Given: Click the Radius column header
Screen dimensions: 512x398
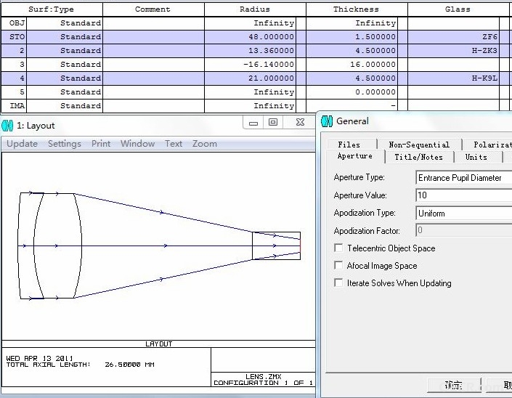Looking at the screenshot, I should point(255,9).
